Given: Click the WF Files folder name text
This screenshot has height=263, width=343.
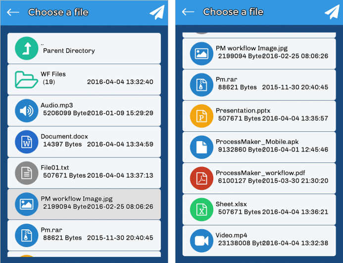Looking at the screenshot, I should [x=53, y=74].
